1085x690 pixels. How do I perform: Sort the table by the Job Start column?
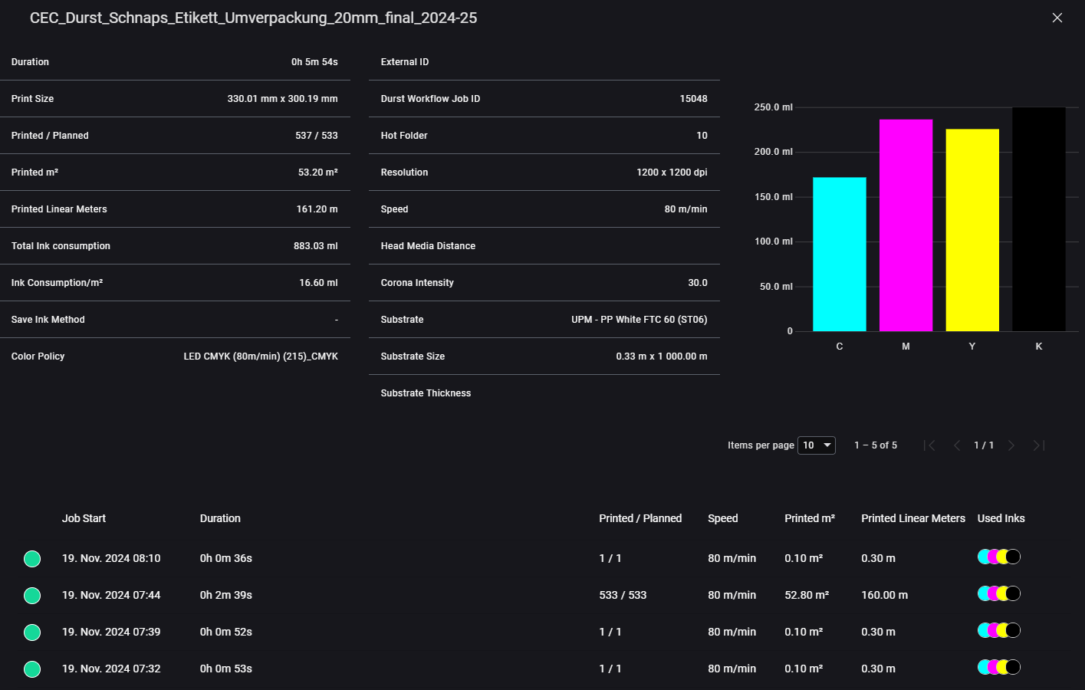pyautogui.click(x=84, y=518)
